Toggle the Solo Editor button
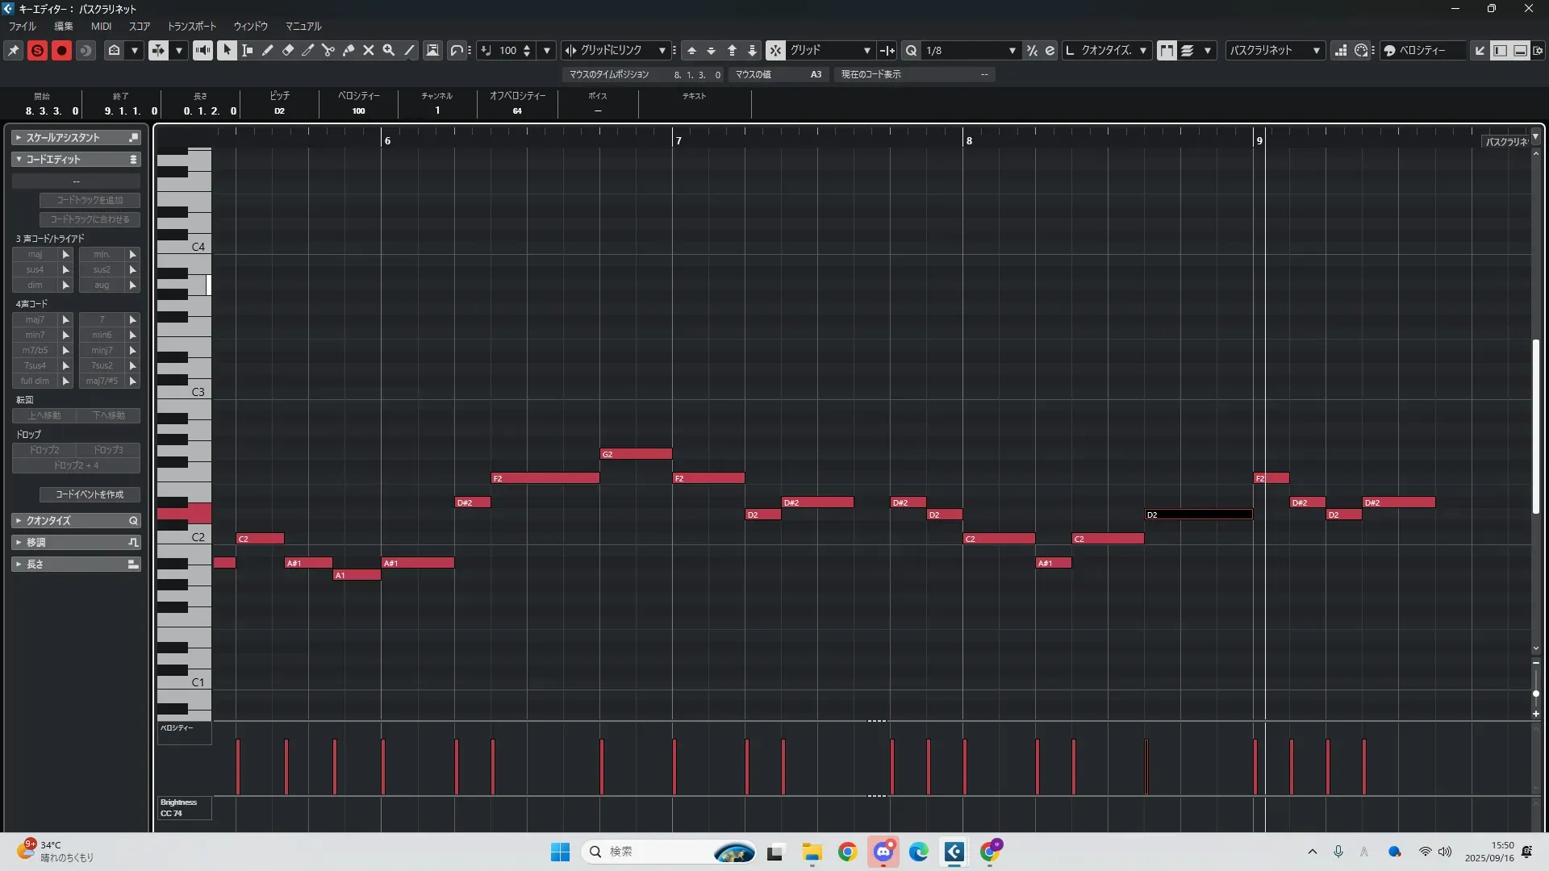The width and height of the screenshot is (1549, 871). coord(37,50)
